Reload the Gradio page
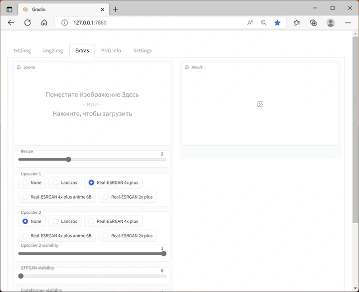The width and height of the screenshot is (359, 292). [x=27, y=22]
